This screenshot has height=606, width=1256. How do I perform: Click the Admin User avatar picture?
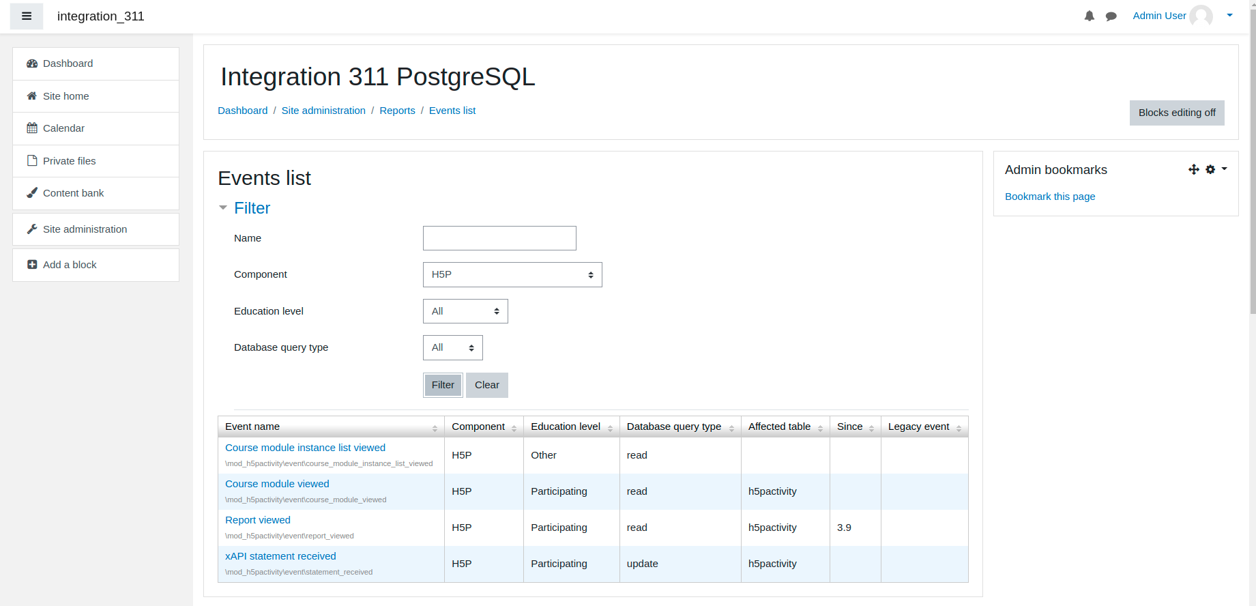click(1201, 16)
